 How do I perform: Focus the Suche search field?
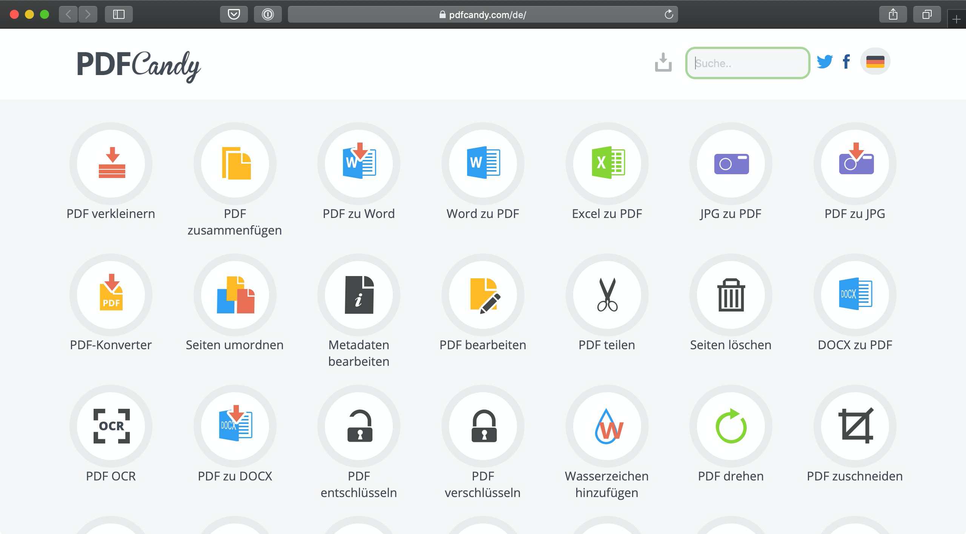(x=748, y=63)
